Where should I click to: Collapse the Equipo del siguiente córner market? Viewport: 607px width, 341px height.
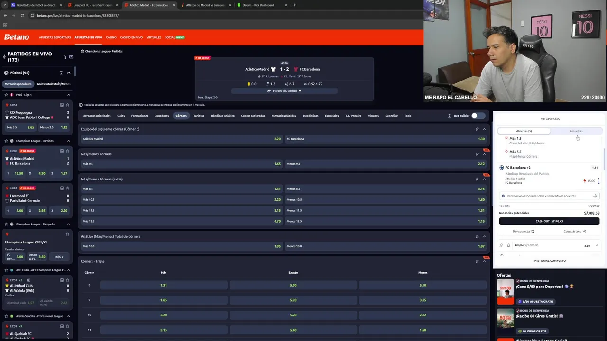(x=484, y=129)
